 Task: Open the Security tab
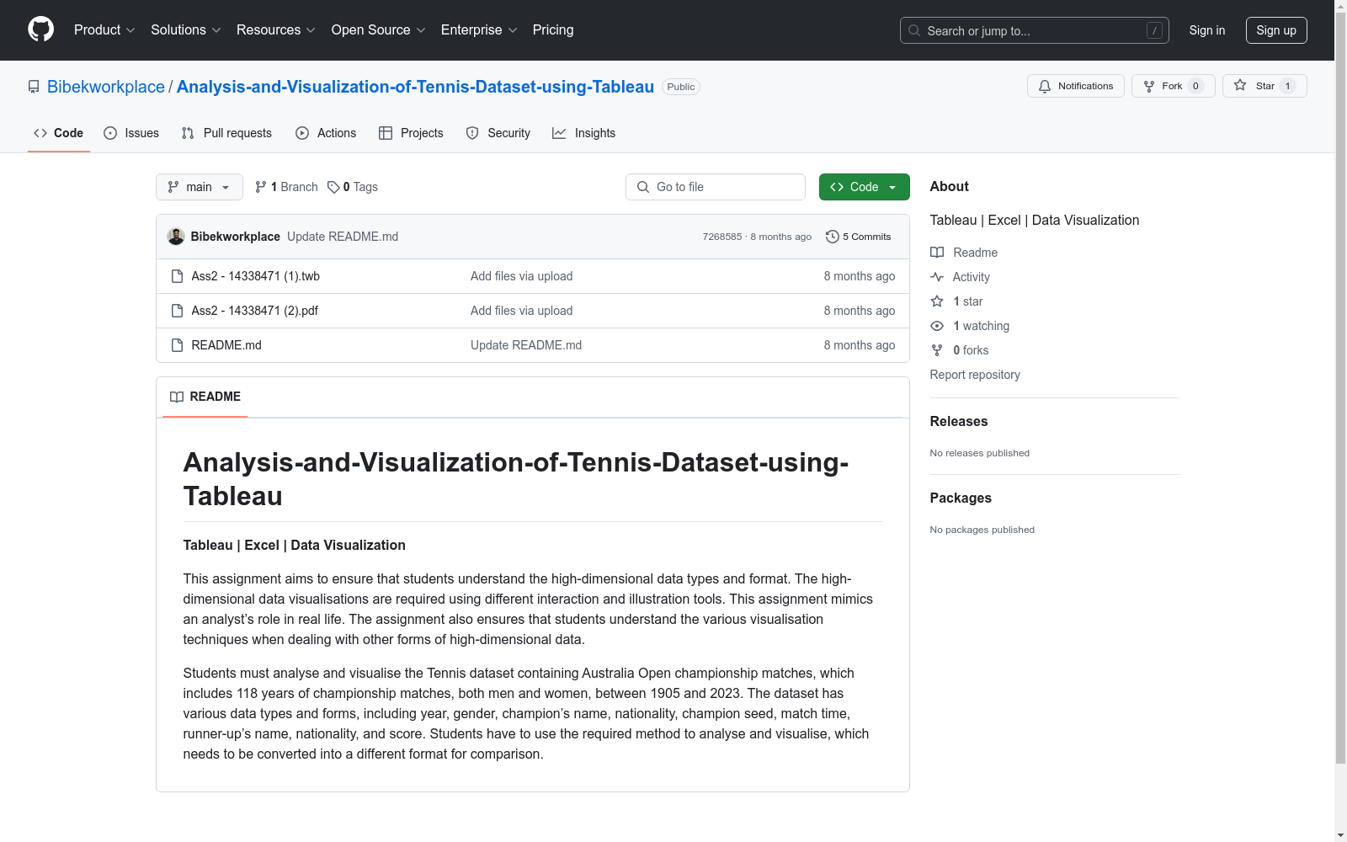coord(498,133)
